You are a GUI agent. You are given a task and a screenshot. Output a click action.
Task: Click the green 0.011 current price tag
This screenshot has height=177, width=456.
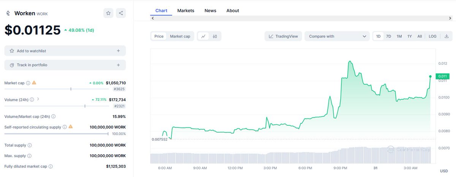click(442, 76)
